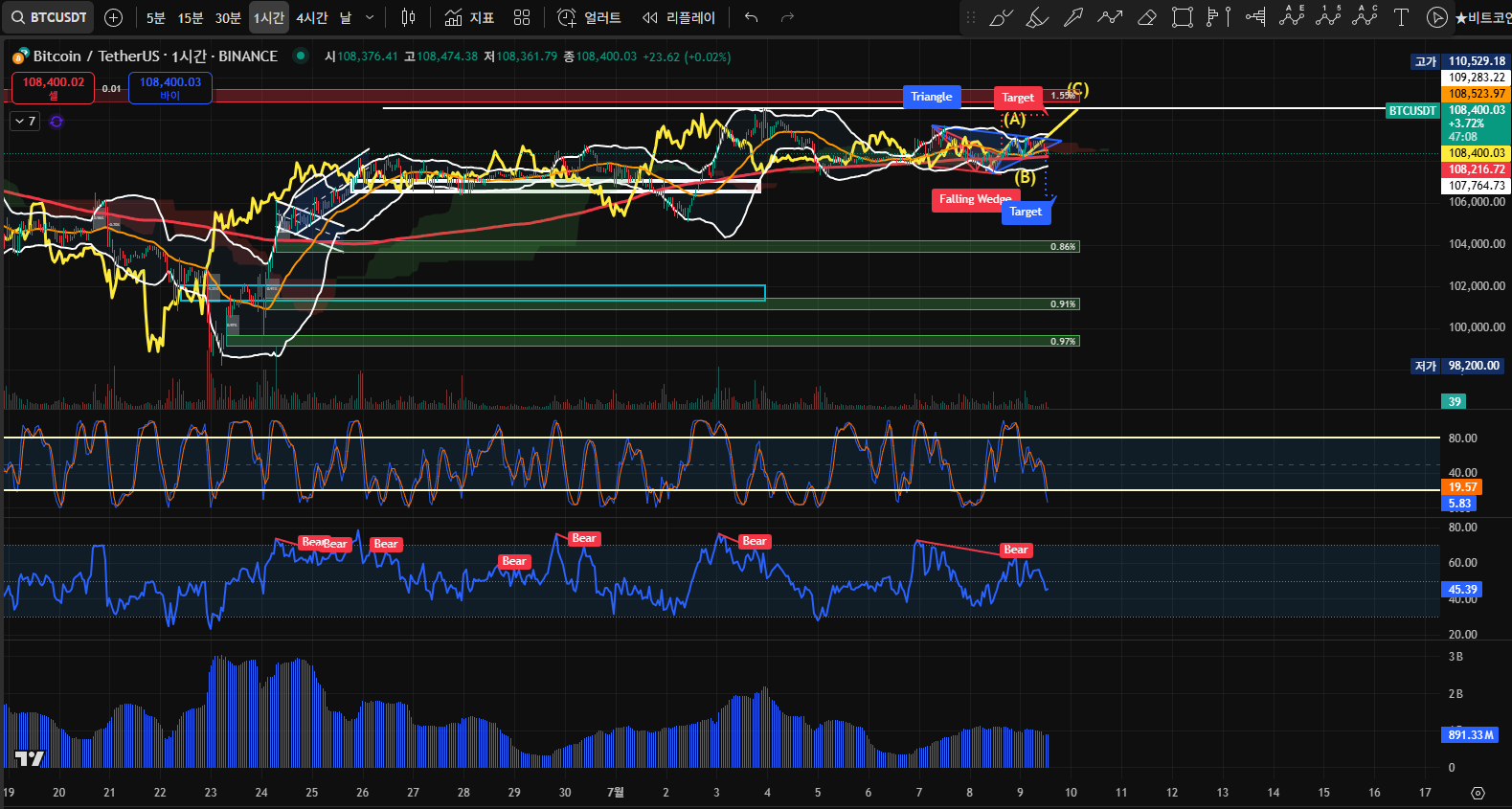This screenshot has width=1512, height=809.
Task: Expand the timeframe dropdown chevron
Action: (370, 17)
